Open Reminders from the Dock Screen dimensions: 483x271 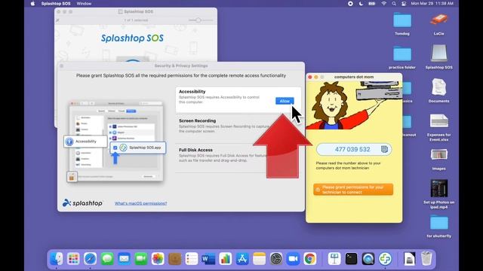point(192,259)
